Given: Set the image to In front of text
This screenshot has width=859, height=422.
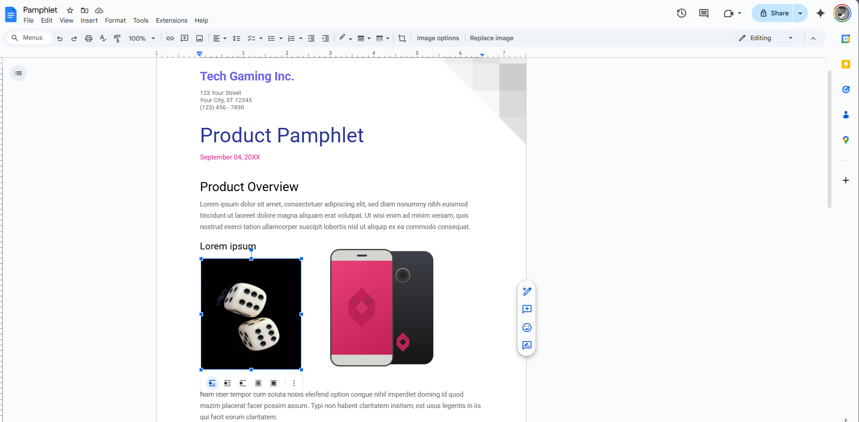Looking at the screenshot, I should click(273, 383).
